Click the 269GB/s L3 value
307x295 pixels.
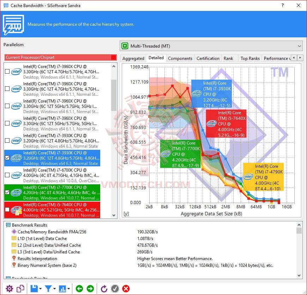point(145,252)
